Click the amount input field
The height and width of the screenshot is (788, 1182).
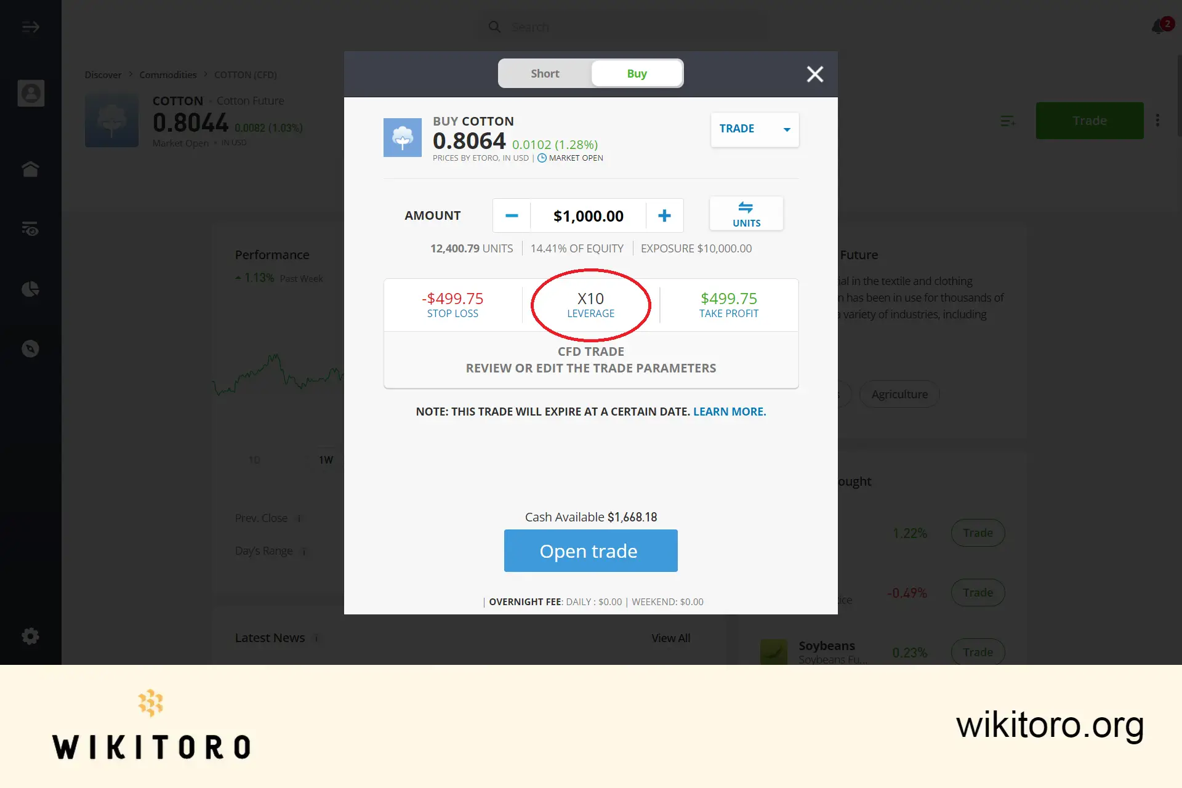point(587,215)
